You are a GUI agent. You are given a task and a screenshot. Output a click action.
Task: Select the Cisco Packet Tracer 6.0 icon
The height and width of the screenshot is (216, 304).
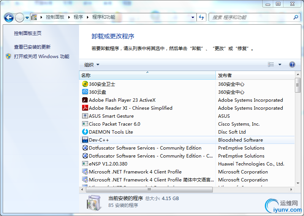(85, 124)
